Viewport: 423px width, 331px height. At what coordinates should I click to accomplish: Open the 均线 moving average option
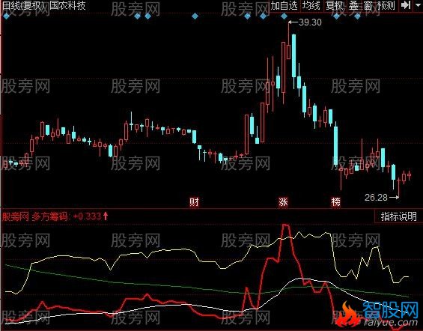[311, 6]
